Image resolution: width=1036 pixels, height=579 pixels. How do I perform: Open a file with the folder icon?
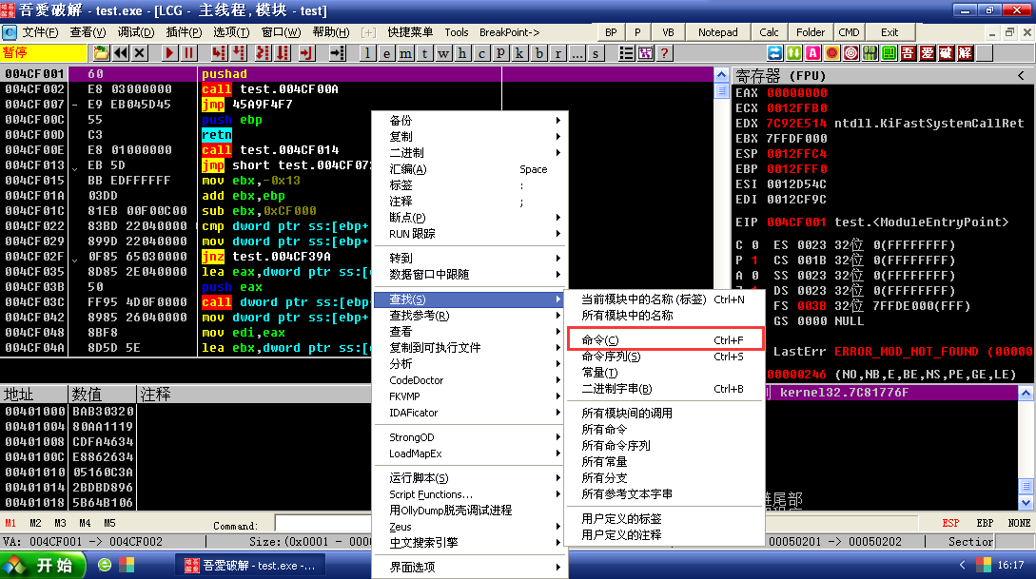[101, 53]
